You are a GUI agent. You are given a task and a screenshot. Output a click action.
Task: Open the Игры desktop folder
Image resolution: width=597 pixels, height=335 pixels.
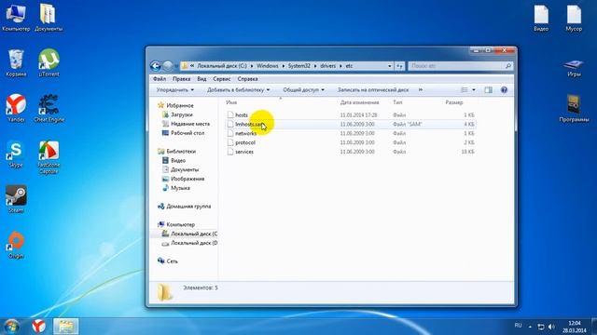click(574, 68)
